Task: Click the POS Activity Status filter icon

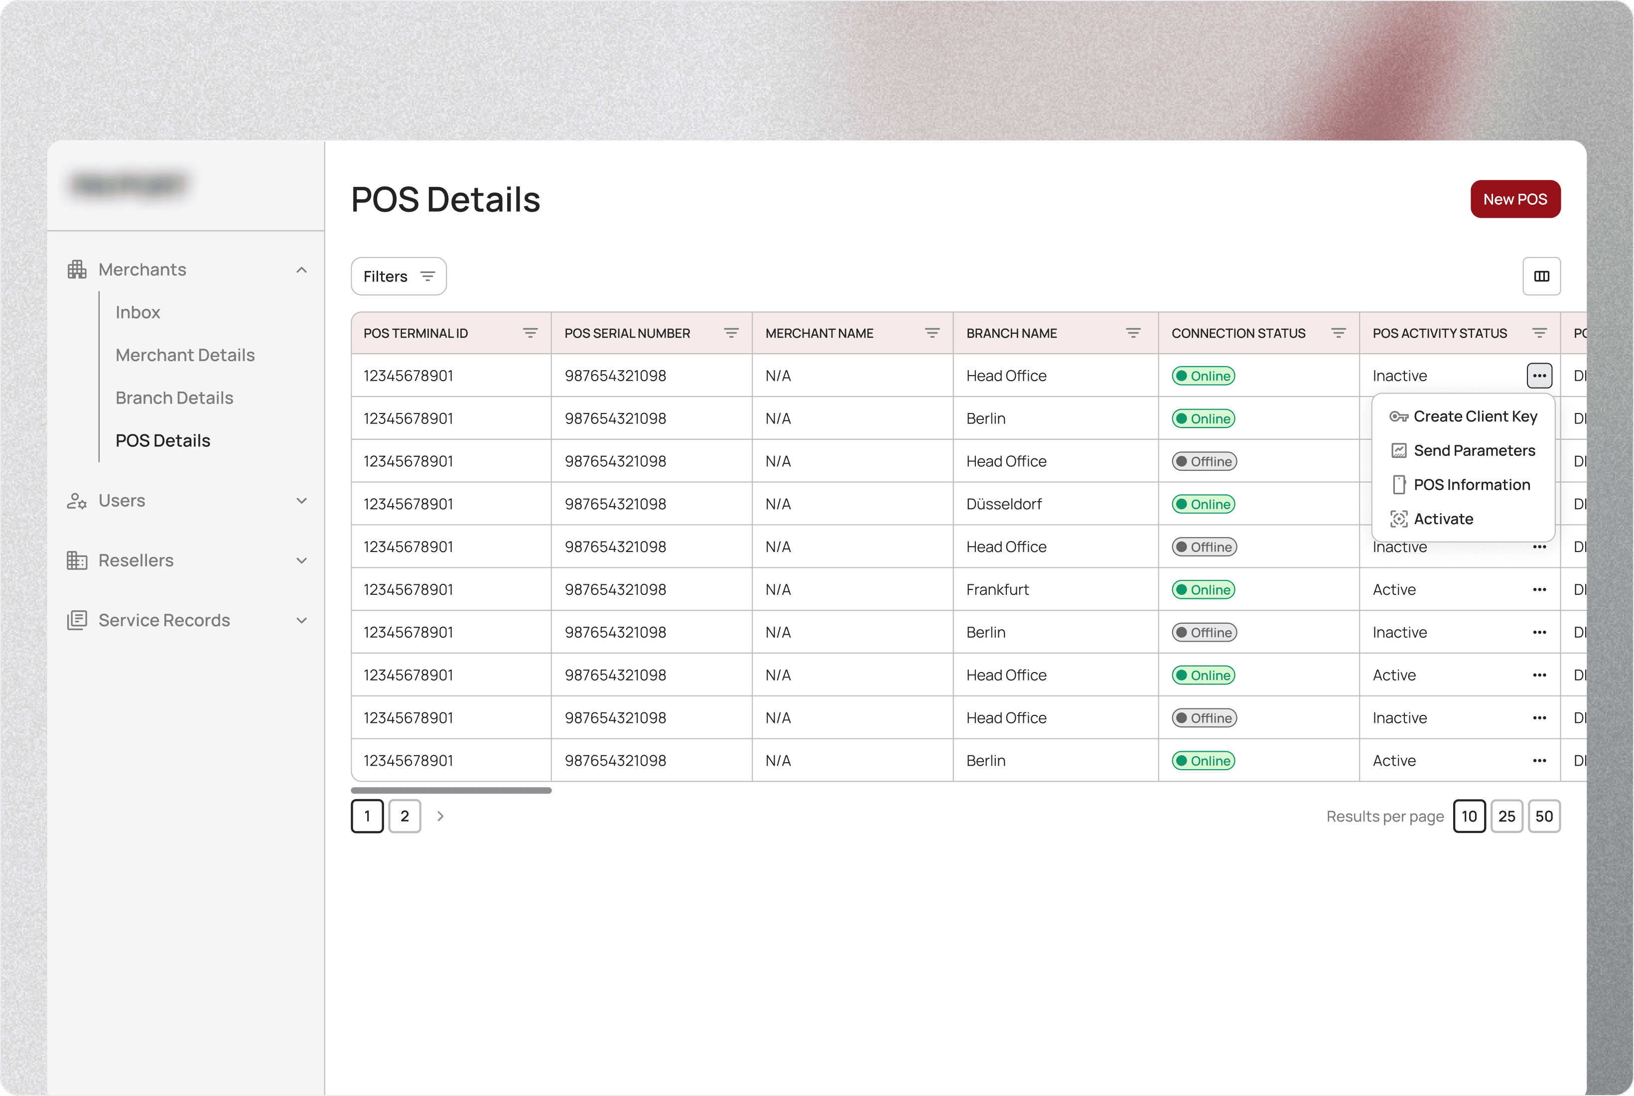Action: 1539,333
